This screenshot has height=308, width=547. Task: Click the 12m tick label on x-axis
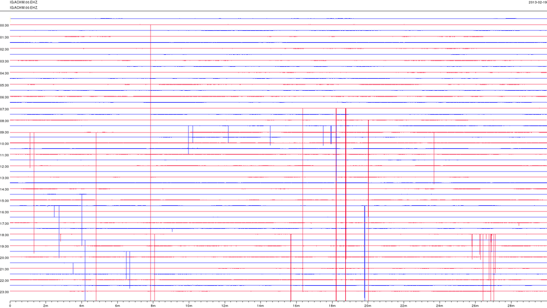224,306
